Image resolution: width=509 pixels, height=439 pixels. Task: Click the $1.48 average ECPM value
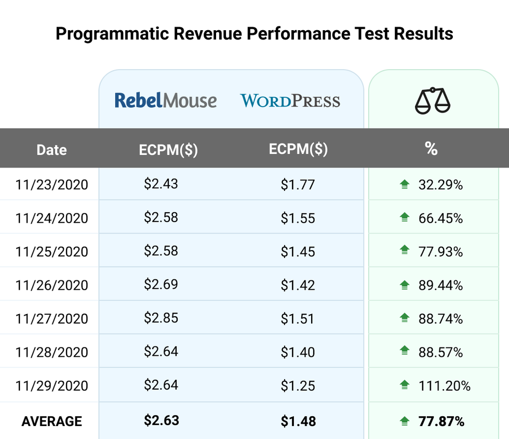(x=298, y=421)
